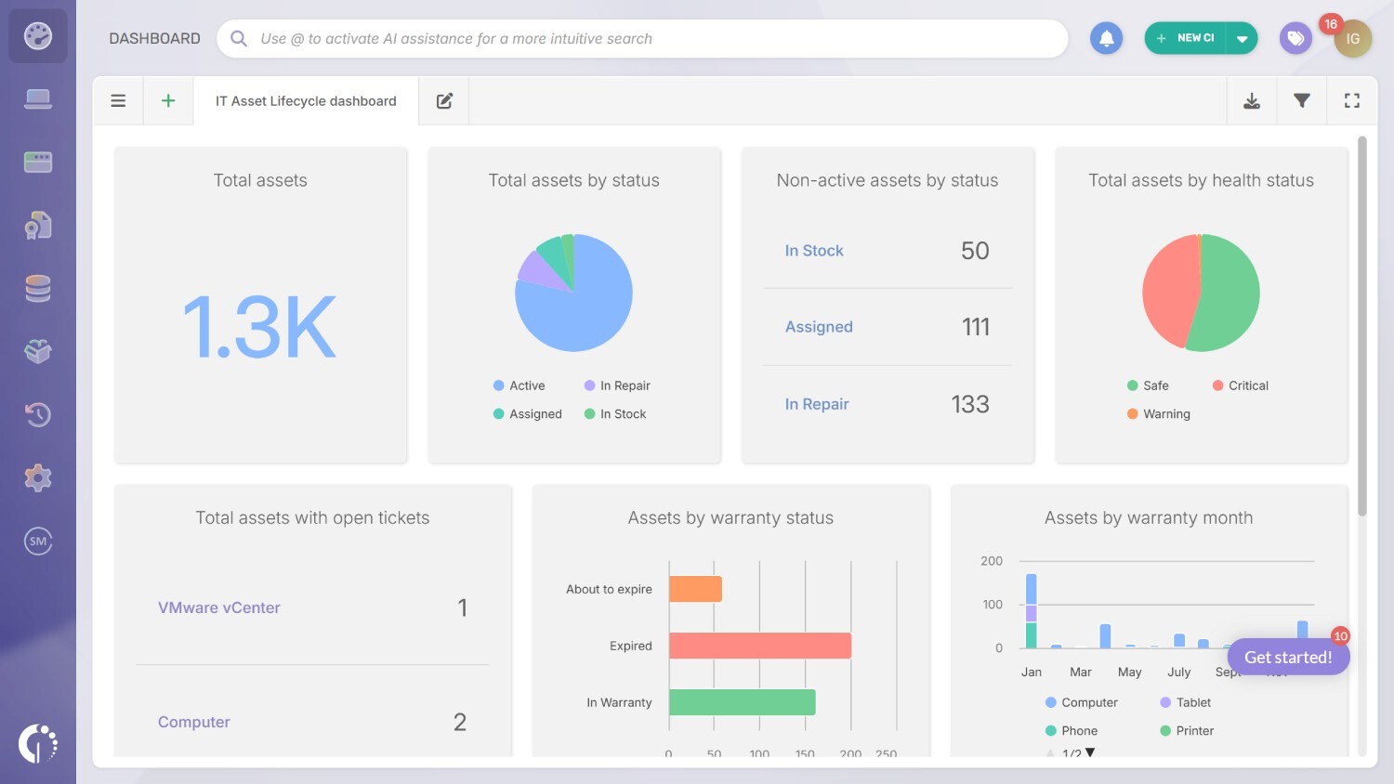Screen dimensions: 1394x784
Task: Expand the dashboards list with hamburger icon
Action: (x=118, y=99)
